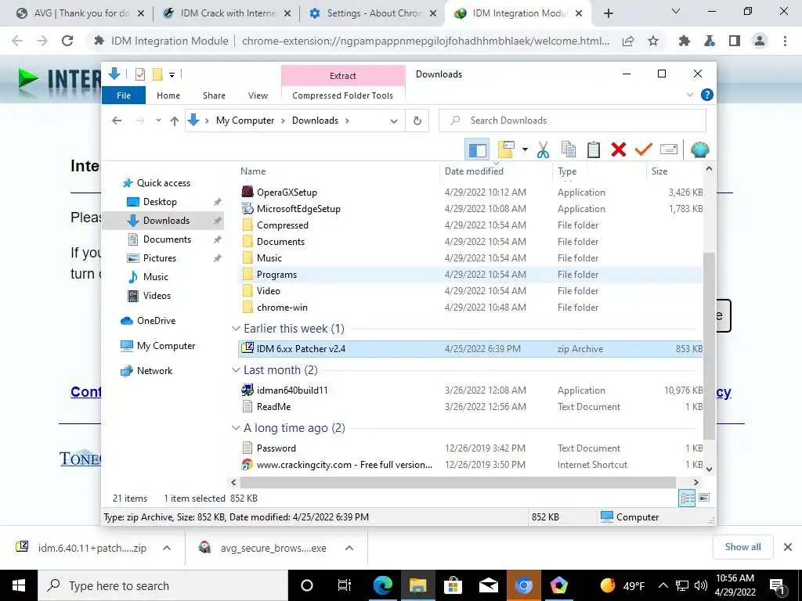802x601 pixels.
Task: Select the IDM 6.xx Patcher v2.4 file
Action: [x=471, y=349]
